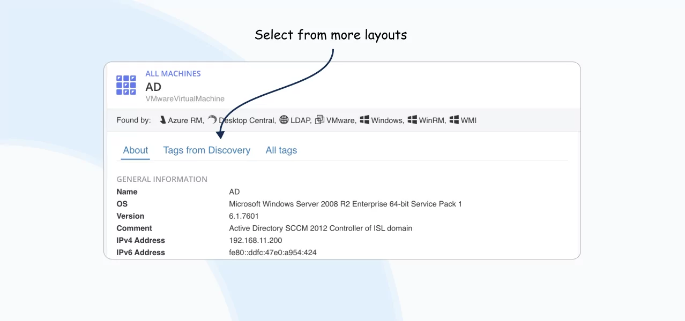Click the Version field label
This screenshot has height=321, width=685.
point(130,216)
